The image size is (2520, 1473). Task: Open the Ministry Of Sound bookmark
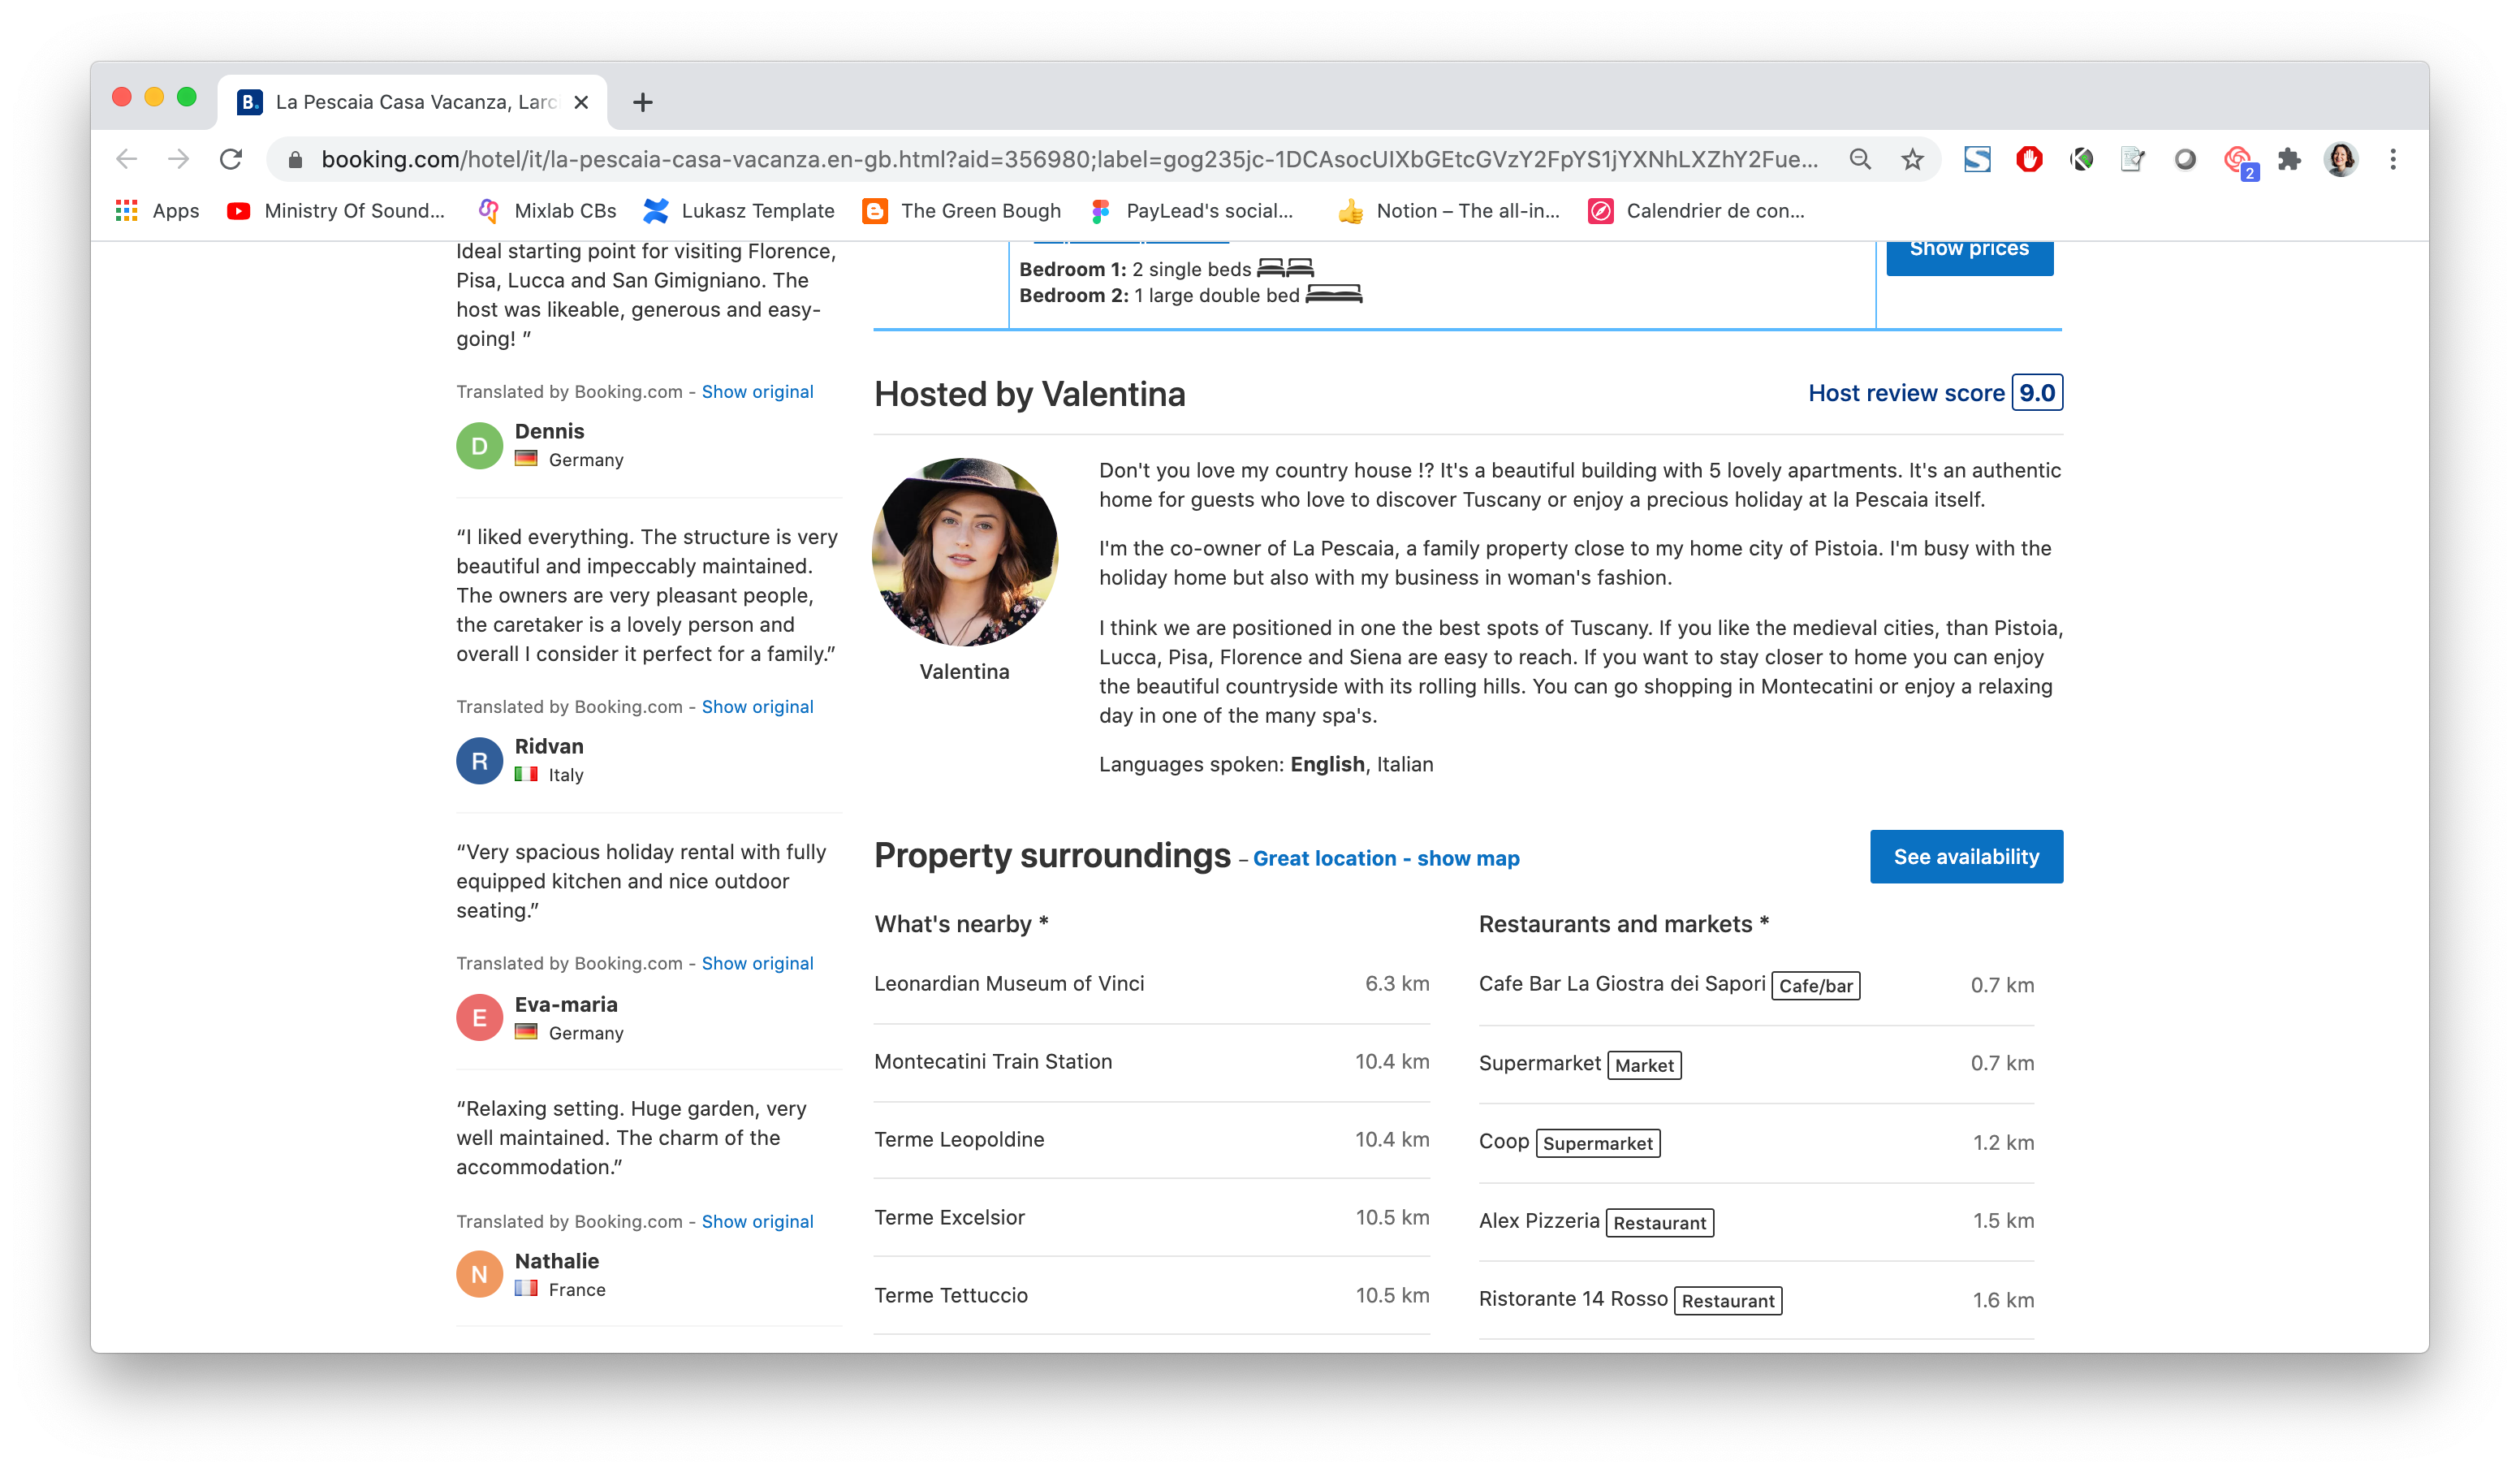click(x=336, y=211)
